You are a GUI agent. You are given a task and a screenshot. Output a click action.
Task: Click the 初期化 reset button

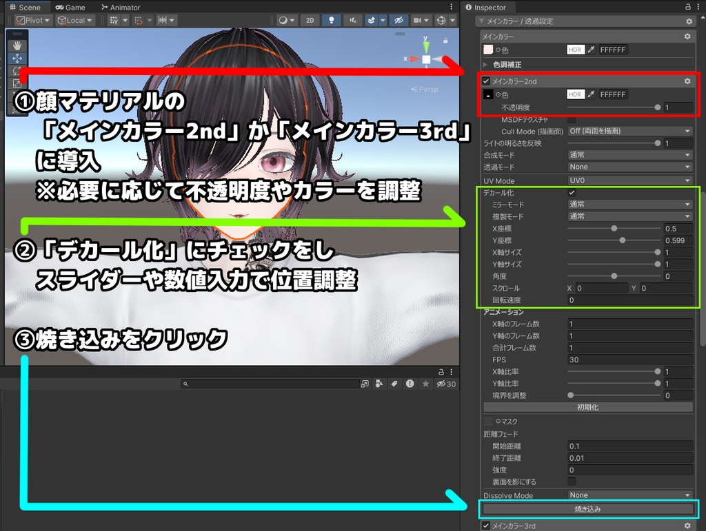coord(588,407)
